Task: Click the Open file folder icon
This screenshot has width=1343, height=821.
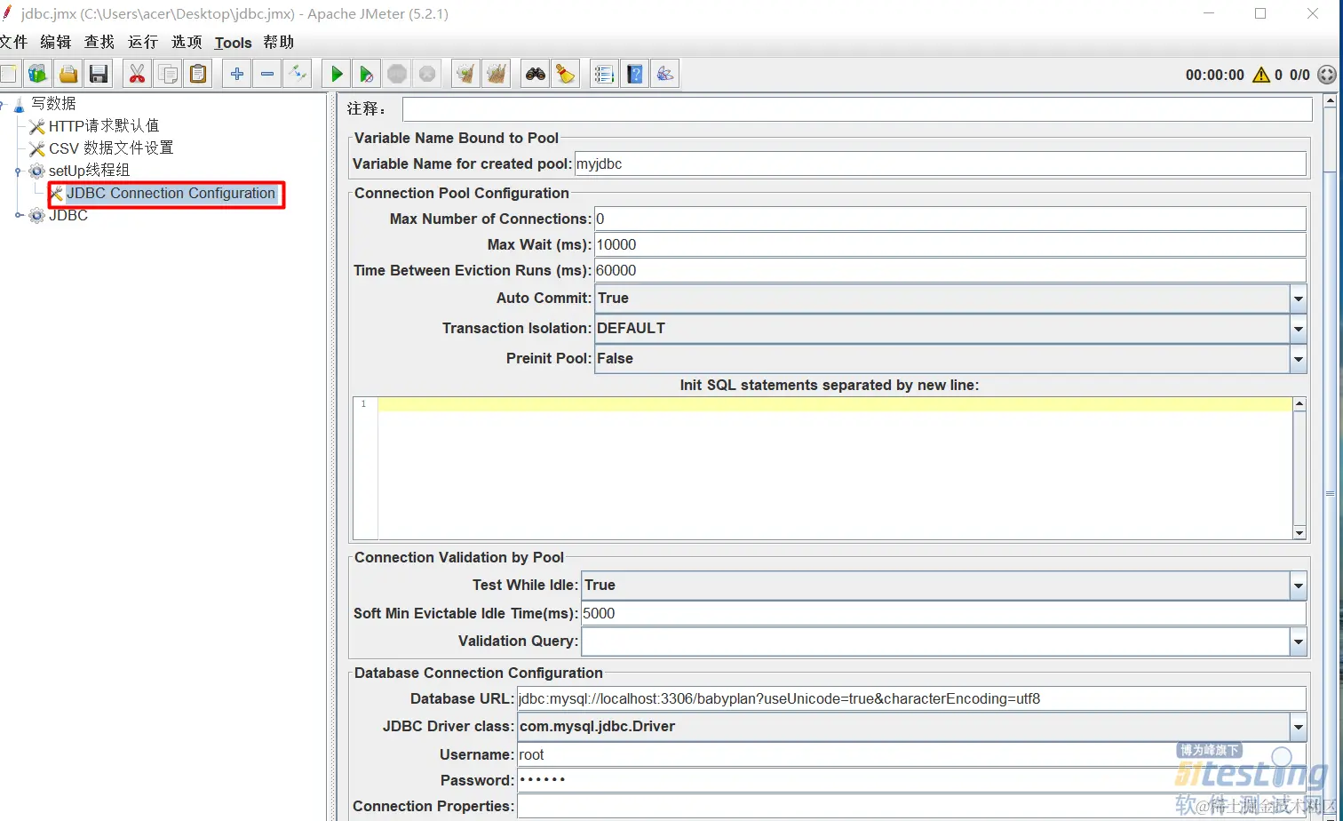Action: (68, 74)
